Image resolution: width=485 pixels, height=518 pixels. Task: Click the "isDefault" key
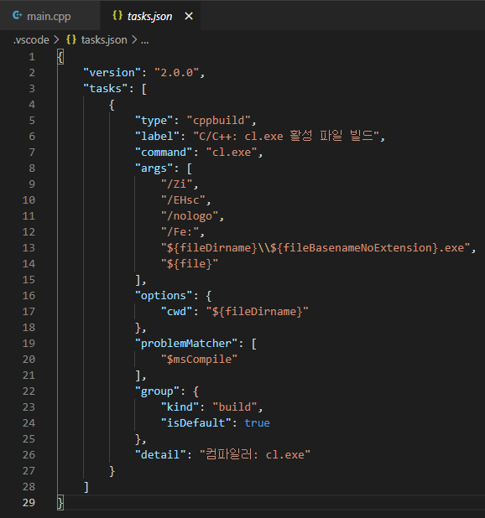click(x=196, y=422)
